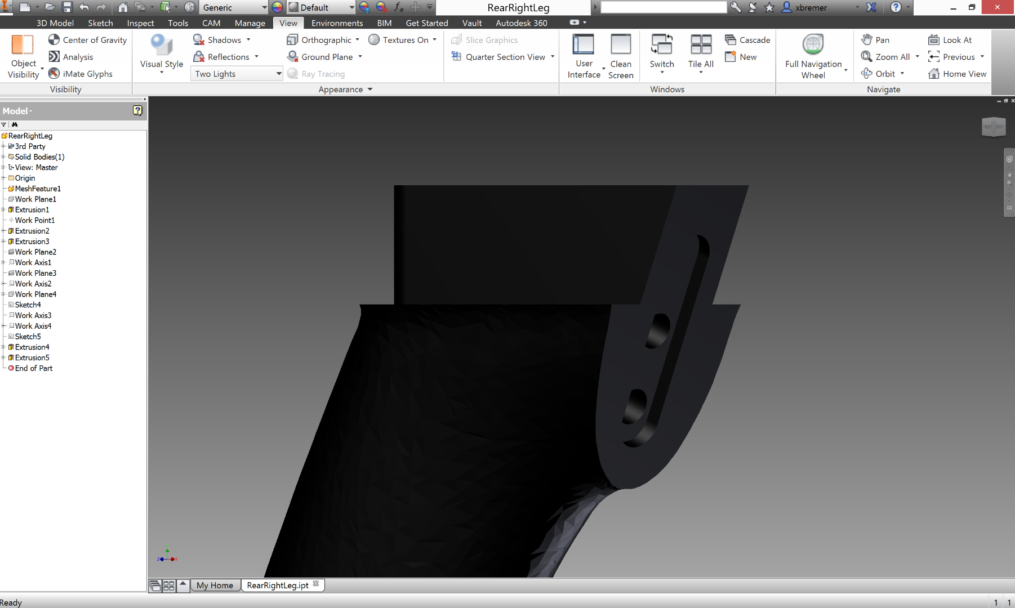Viewport: 1015px width, 608px height.
Task: Open the Zoom All dropdown arrow
Action: [x=917, y=57]
